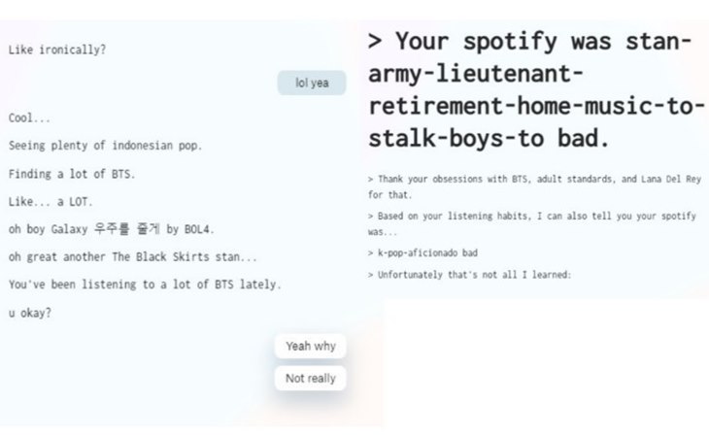Image resolution: width=709 pixels, height=435 pixels.
Task: Click the "Like ironically?" message line
Action: 57,50
